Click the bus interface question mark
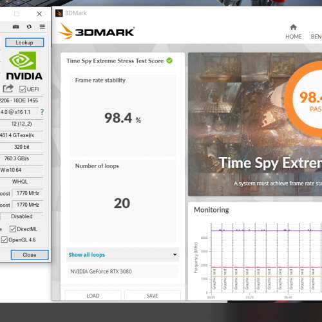The height and width of the screenshot is (322, 322). (42, 112)
